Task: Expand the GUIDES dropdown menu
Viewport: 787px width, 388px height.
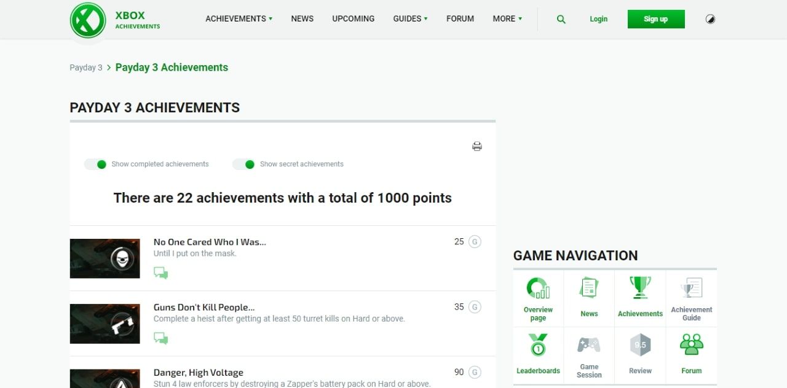Action: (x=410, y=18)
